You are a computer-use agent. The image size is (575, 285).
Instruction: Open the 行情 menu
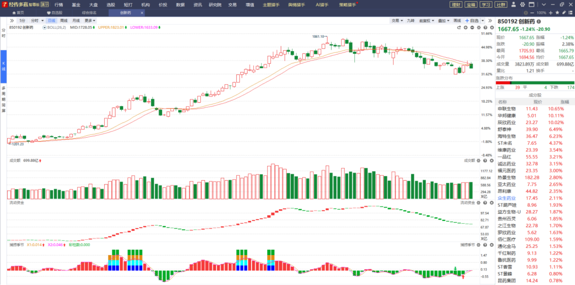[59, 5]
